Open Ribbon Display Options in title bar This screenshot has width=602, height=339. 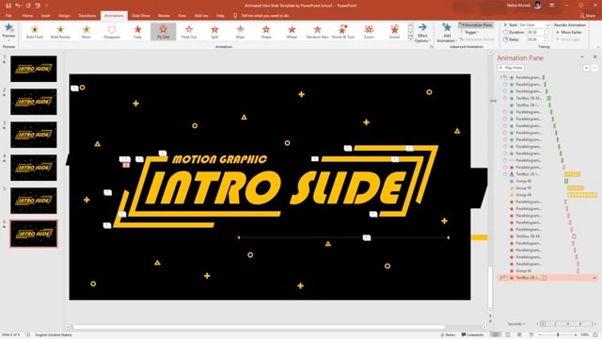click(x=552, y=6)
